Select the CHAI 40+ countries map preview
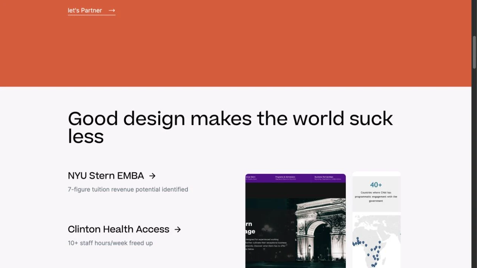The width and height of the screenshot is (477, 268). point(376,220)
